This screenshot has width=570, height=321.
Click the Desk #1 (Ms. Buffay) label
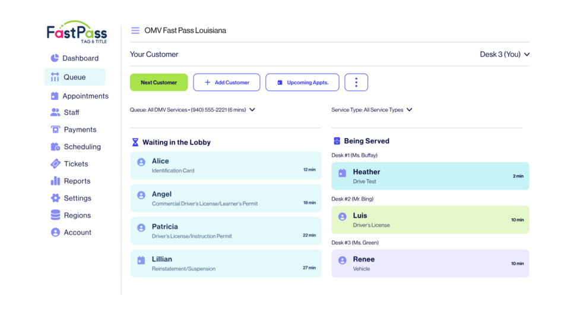pyautogui.click(x=354, y=155)
